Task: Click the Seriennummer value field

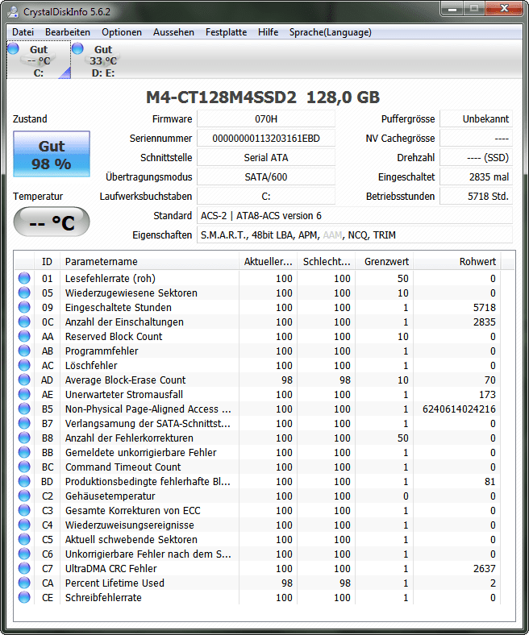Action: pyautogui.click(x=266, y=139)
